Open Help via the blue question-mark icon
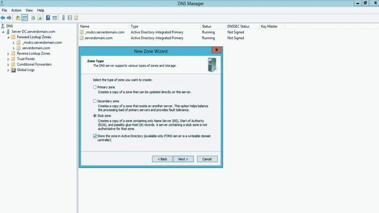This screenshot has width=379, height=213. tap(48, 18)
